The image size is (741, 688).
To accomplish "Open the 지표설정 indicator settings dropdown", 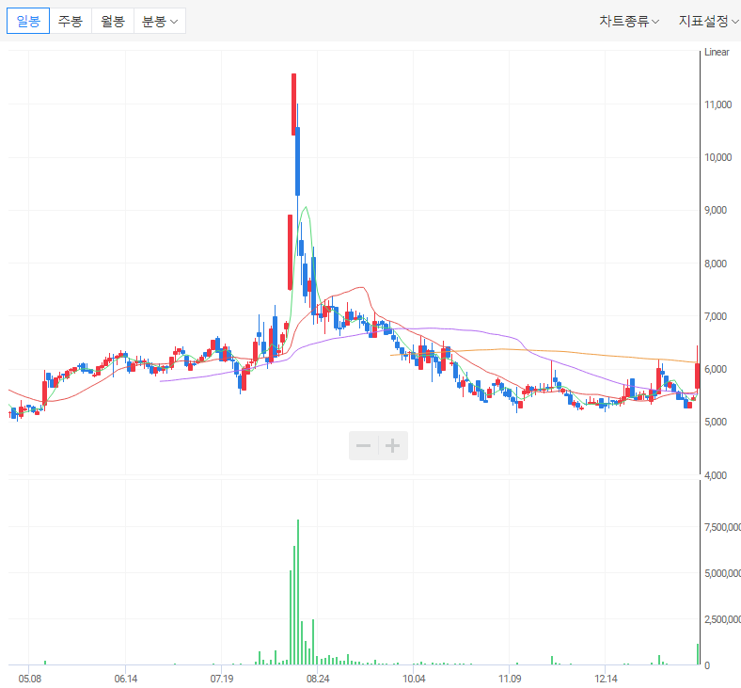I will (708, 21).
